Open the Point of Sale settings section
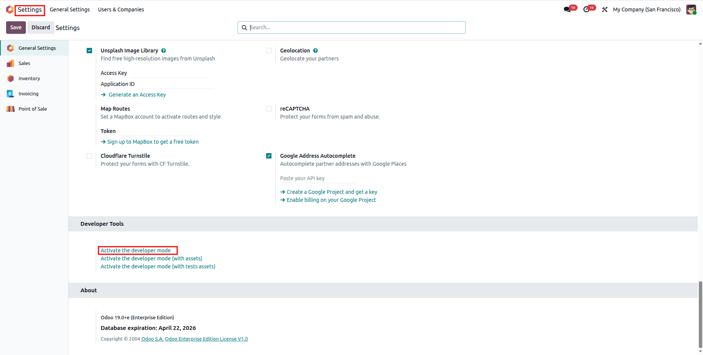Image resolution: width=703 pixels, height=355 pixels. coord(33,109)
